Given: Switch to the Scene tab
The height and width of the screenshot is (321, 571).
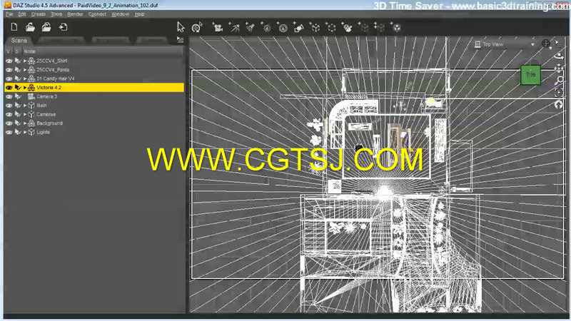Looking at the screenshot, I should click(x=19, y=41).
